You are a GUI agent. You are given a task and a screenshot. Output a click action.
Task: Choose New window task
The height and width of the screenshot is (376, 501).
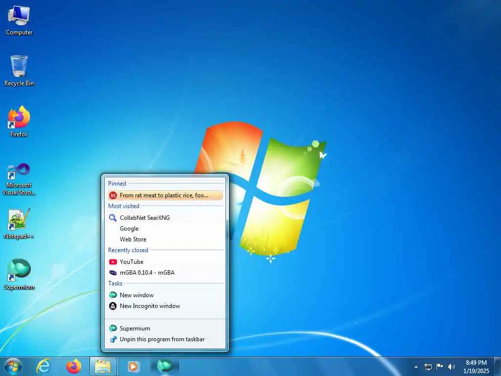tap(165, 295)
